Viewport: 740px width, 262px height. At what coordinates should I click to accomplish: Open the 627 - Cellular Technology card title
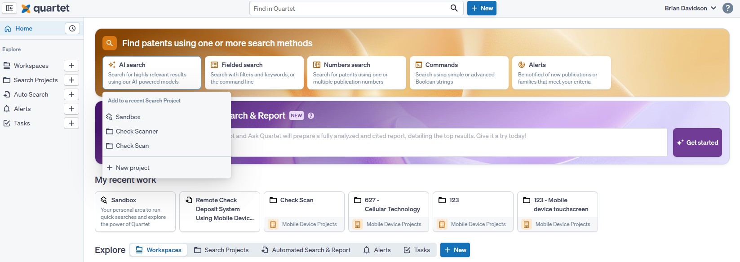[392, 204]
